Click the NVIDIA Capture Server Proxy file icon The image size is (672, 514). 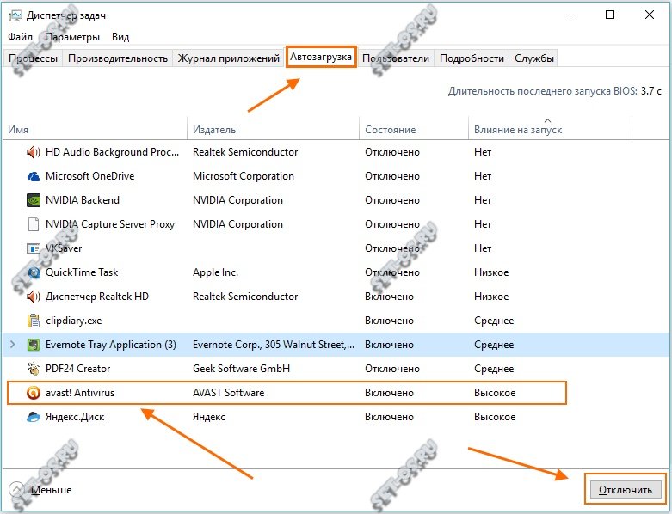point(34,224)
